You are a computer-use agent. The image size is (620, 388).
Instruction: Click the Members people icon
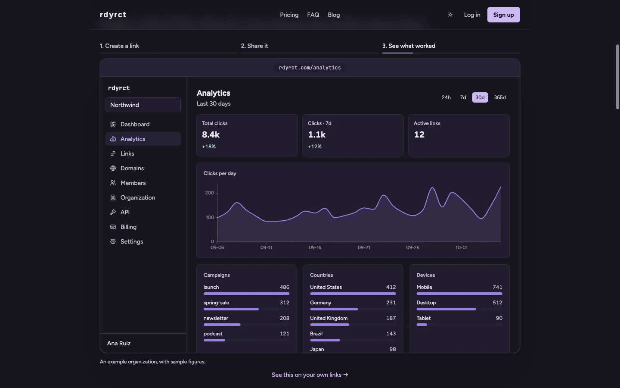pos(113,183)
